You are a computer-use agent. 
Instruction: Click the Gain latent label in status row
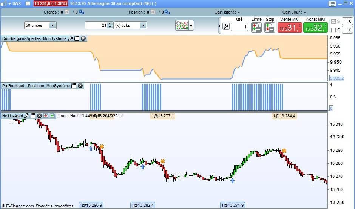[x=225, y=12]
